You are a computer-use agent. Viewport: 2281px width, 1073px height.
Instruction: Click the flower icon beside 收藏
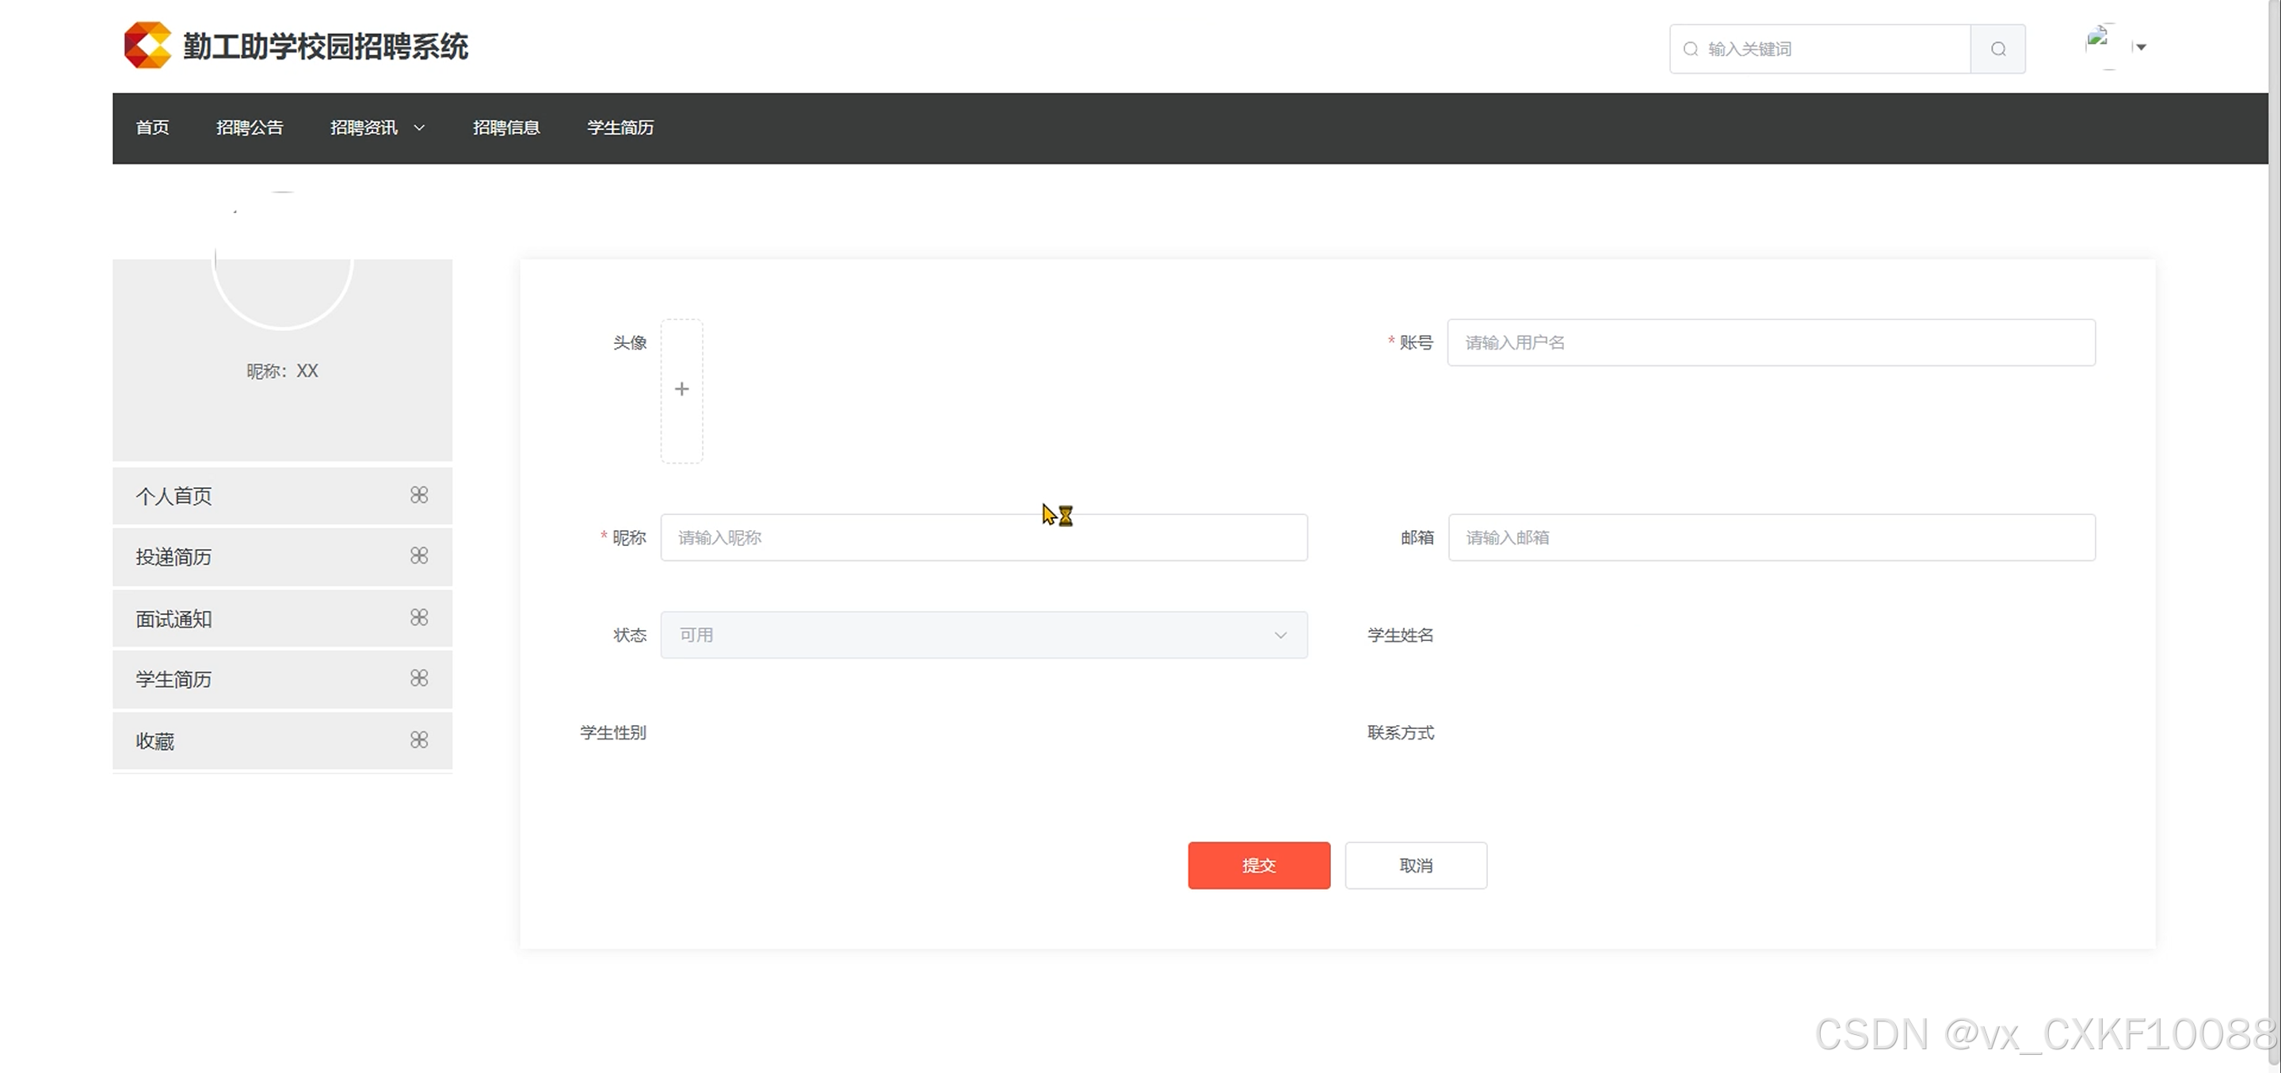[x=419, y=740]
